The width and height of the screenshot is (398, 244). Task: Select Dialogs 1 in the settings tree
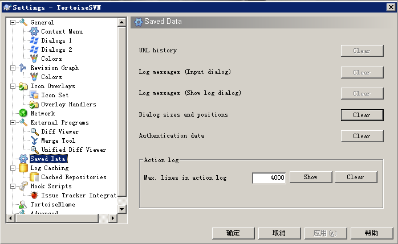[x=56, y=40]
